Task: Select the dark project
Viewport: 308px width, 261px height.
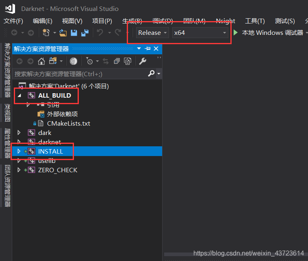Action: 45,133
